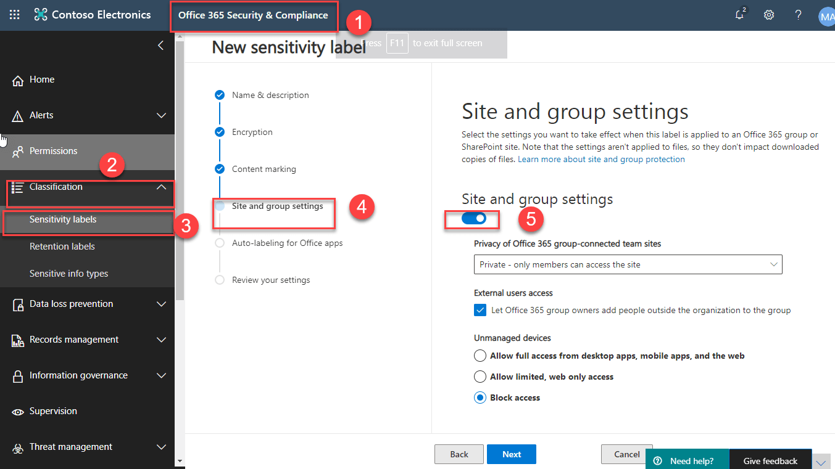
Task: Click the help question mark icon
Action: point(798,15)
